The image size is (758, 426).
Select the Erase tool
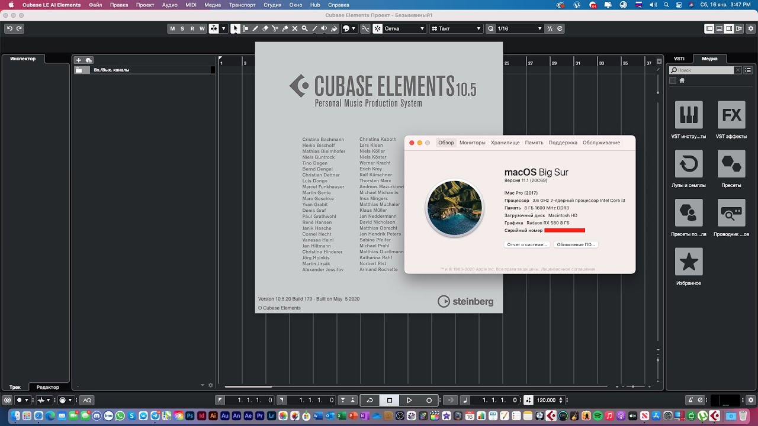click(x=265, y=28)
